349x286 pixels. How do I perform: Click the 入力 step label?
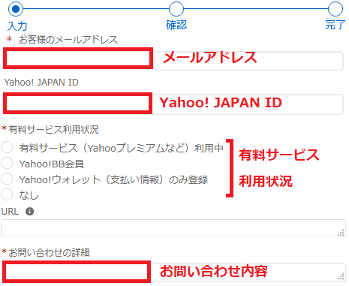[17, 26]
